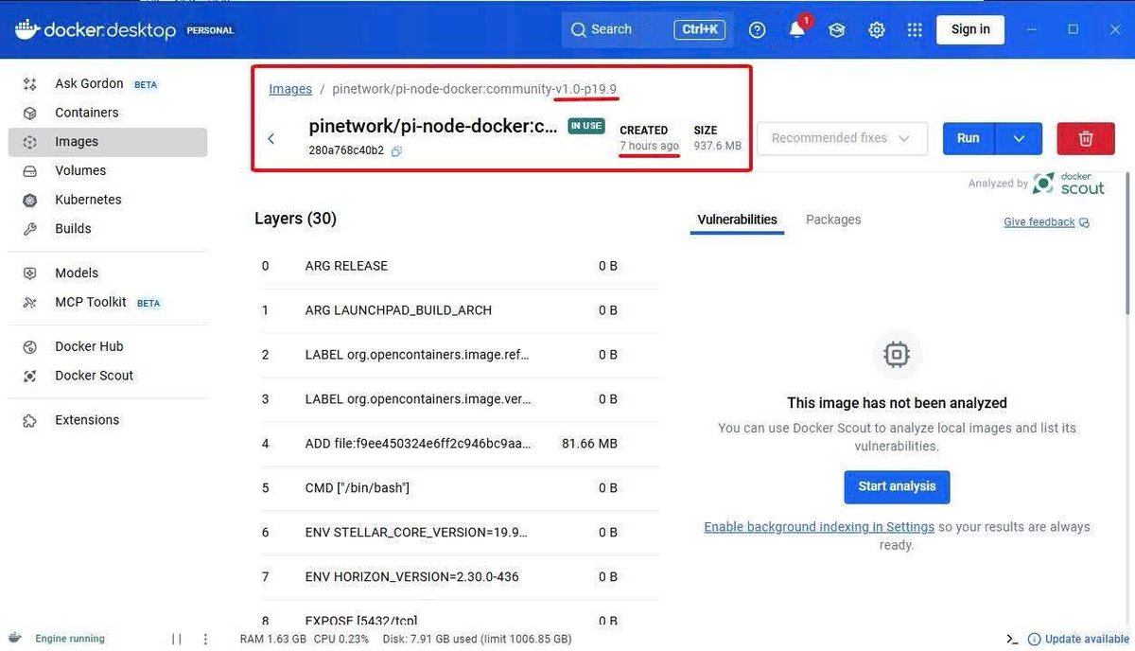Screen dimensions: 1135x651
Task: Open the Recommended fixes dropdown
Action: tap(842, 138)
